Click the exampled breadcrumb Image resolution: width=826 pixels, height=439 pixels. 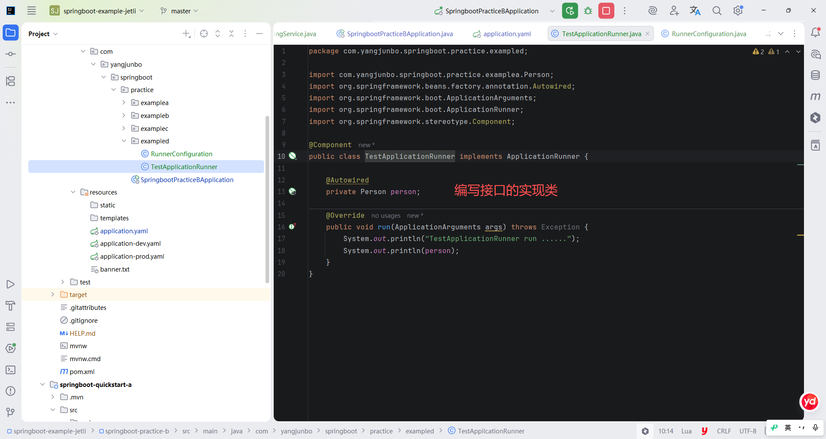419,431
